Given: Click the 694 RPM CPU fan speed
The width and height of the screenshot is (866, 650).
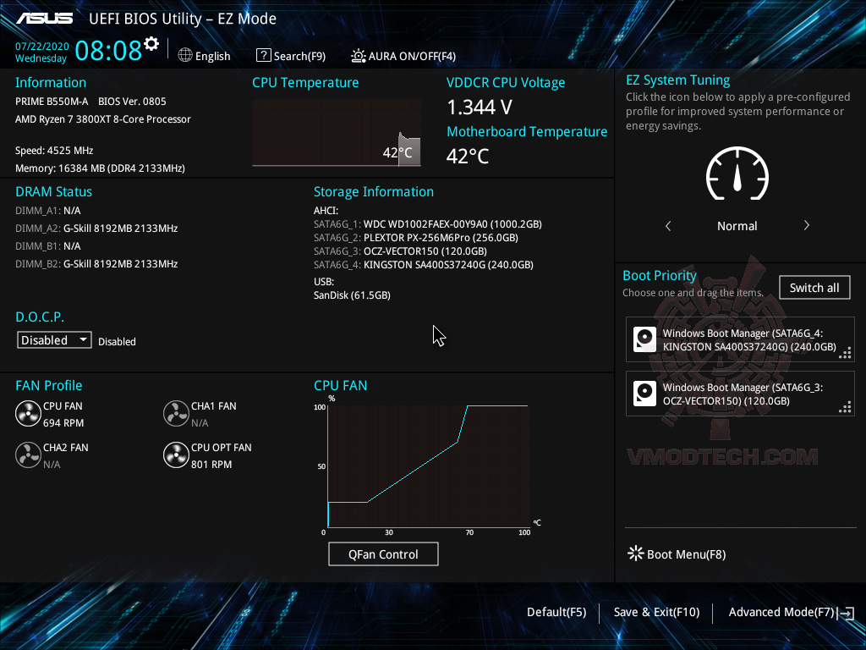Looking at the screenshot, I should (63, 423).
